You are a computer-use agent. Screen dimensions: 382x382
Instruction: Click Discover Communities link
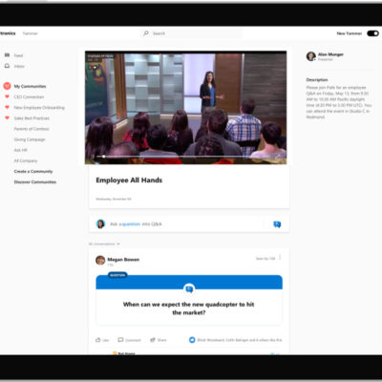(35, 182)
